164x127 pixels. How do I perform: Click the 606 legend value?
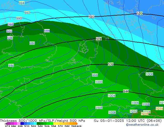(79, 126)
